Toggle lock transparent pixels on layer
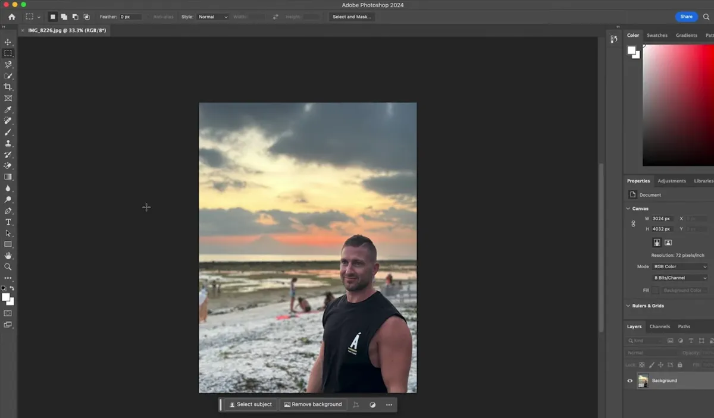 coord(642,364)
